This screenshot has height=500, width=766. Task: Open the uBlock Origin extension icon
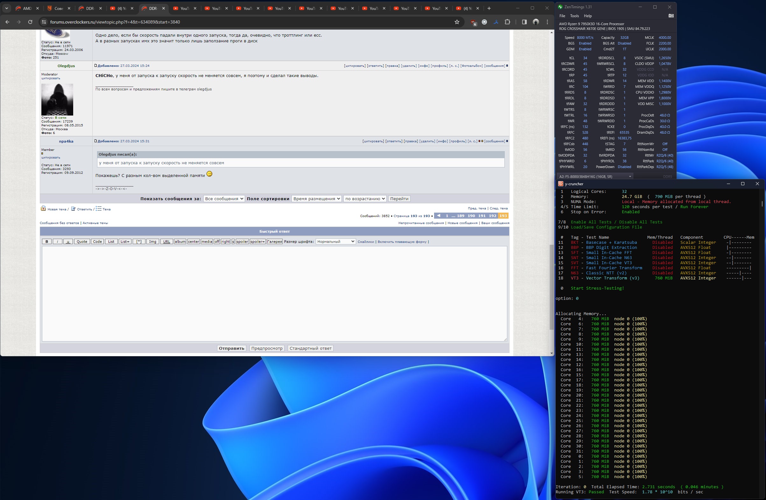[473, 22]
